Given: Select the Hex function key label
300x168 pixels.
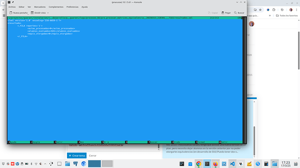Looking at the screenshot, I should [82, 142].
